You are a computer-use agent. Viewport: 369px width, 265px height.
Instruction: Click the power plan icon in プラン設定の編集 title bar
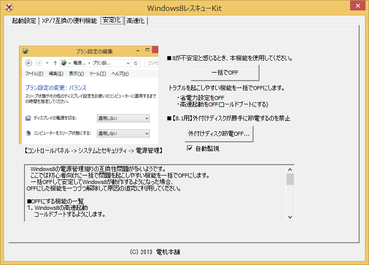click(x=25, y=51)
